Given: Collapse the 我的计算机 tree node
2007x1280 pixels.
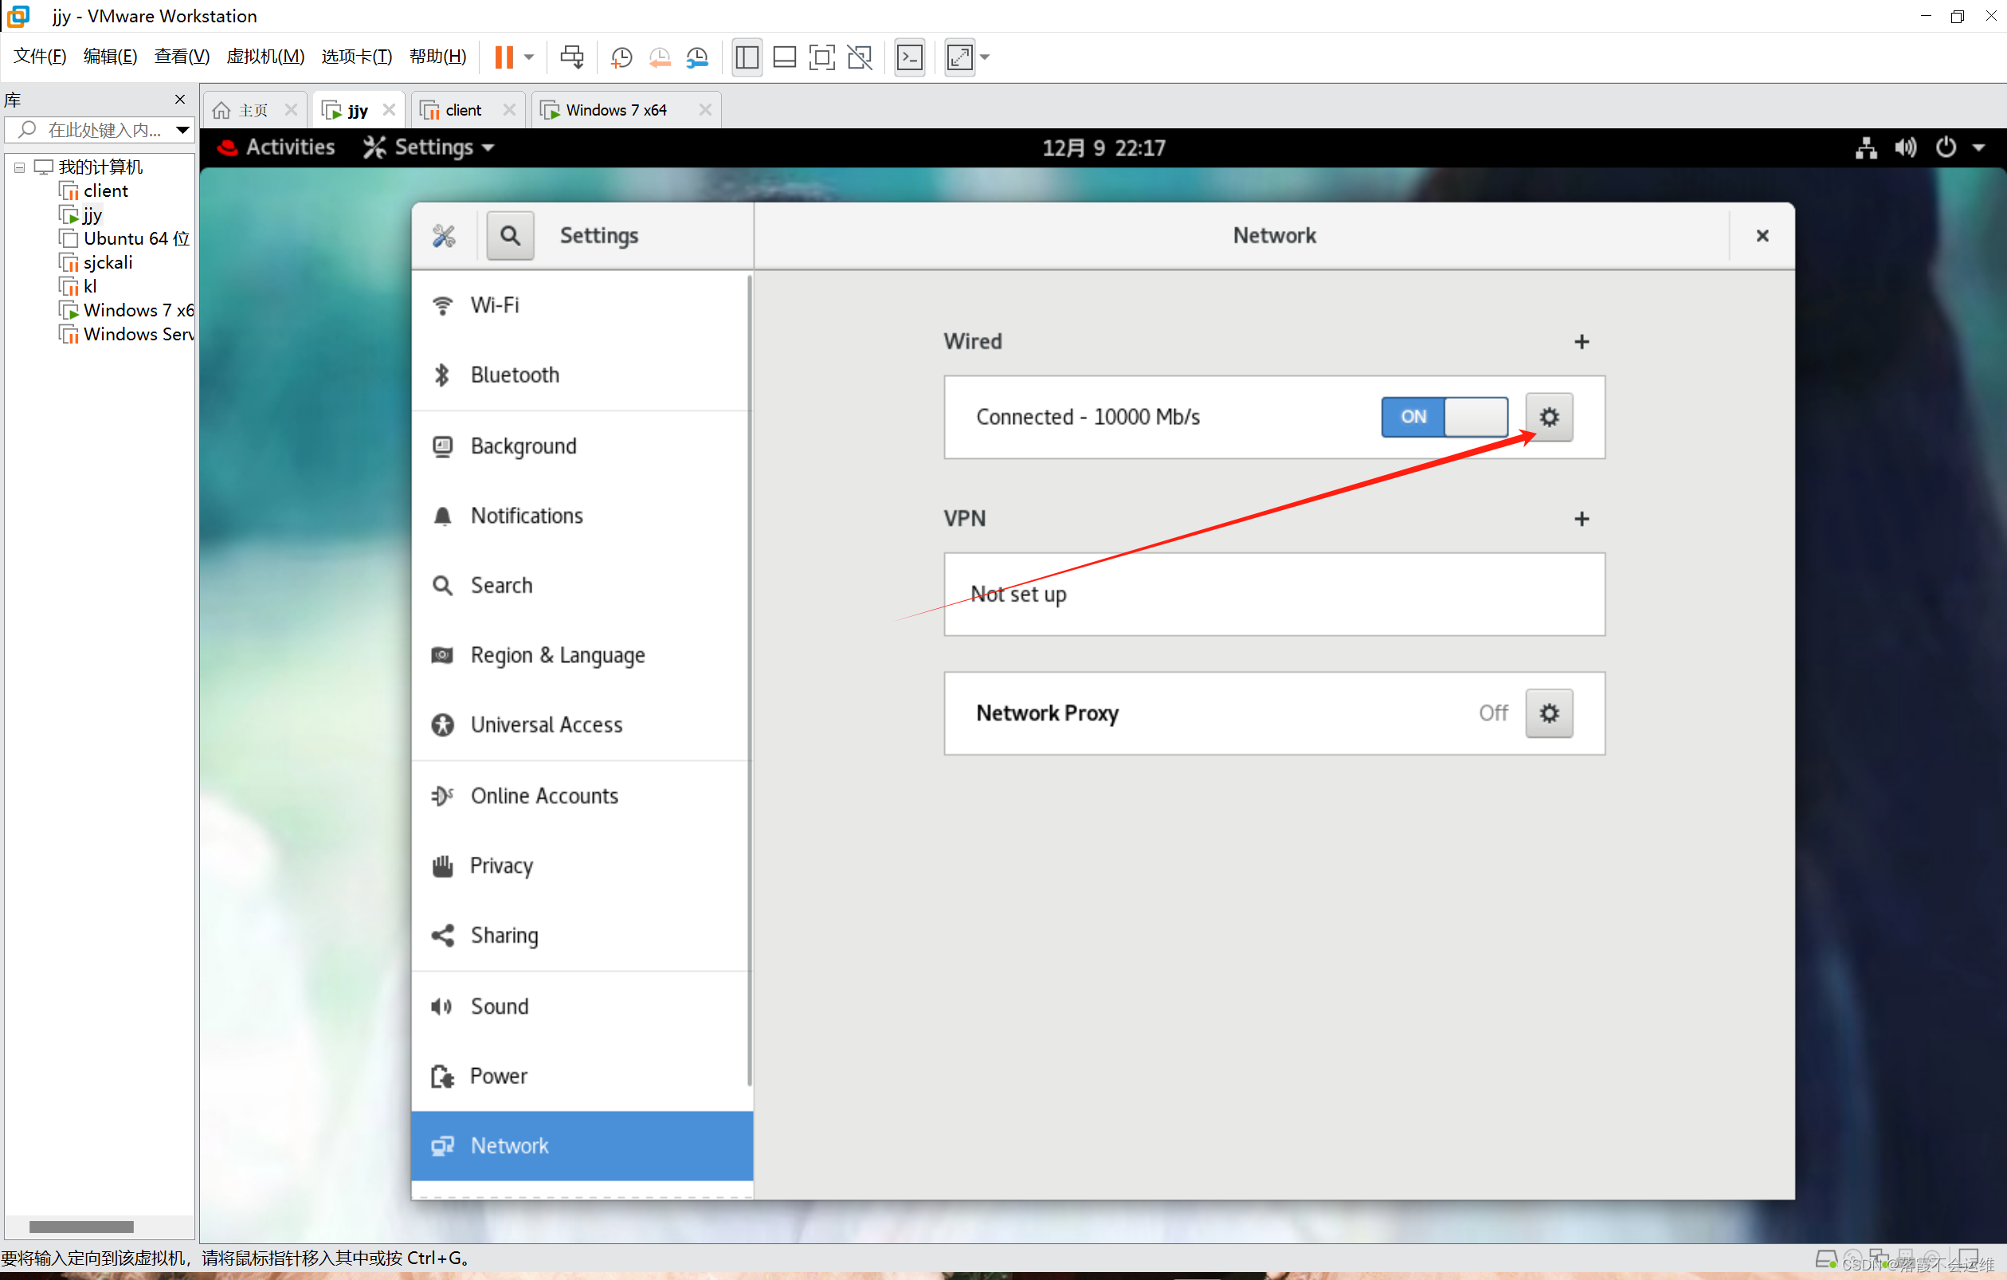Looking at the screenshot, I should (x=19, y=167).
